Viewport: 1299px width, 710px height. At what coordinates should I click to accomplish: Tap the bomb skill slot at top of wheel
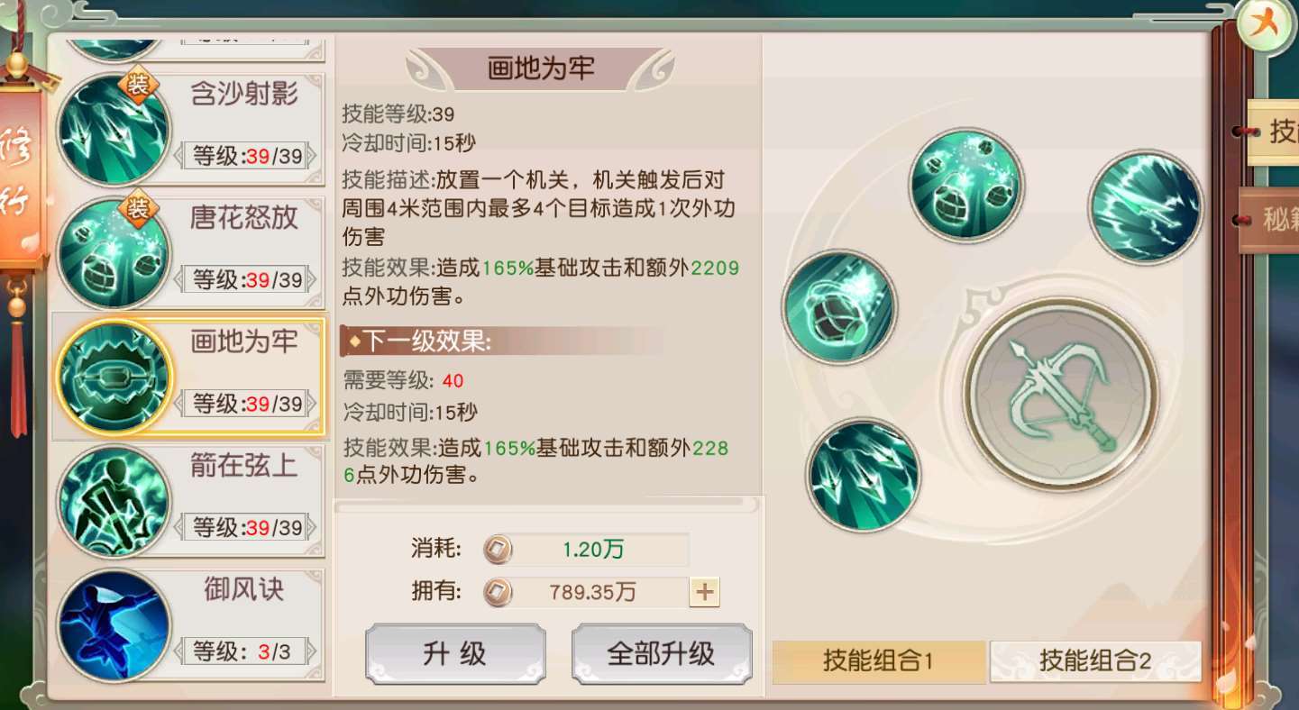[x=966, y=184]
